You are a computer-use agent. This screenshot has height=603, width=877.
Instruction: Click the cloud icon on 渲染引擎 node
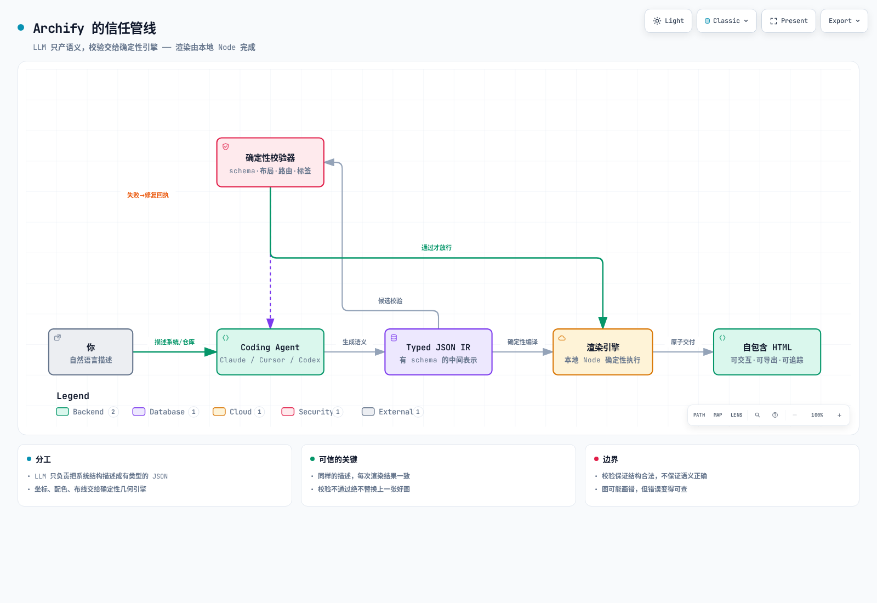pos(562,338)
